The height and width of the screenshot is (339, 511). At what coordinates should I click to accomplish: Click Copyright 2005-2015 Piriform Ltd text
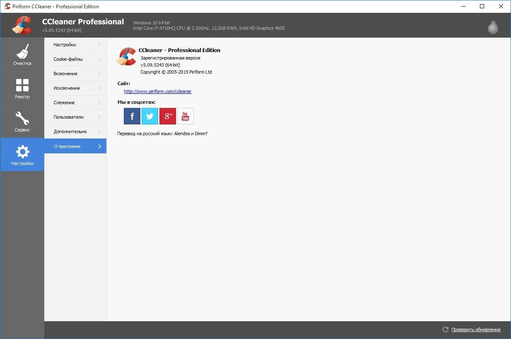176,72
